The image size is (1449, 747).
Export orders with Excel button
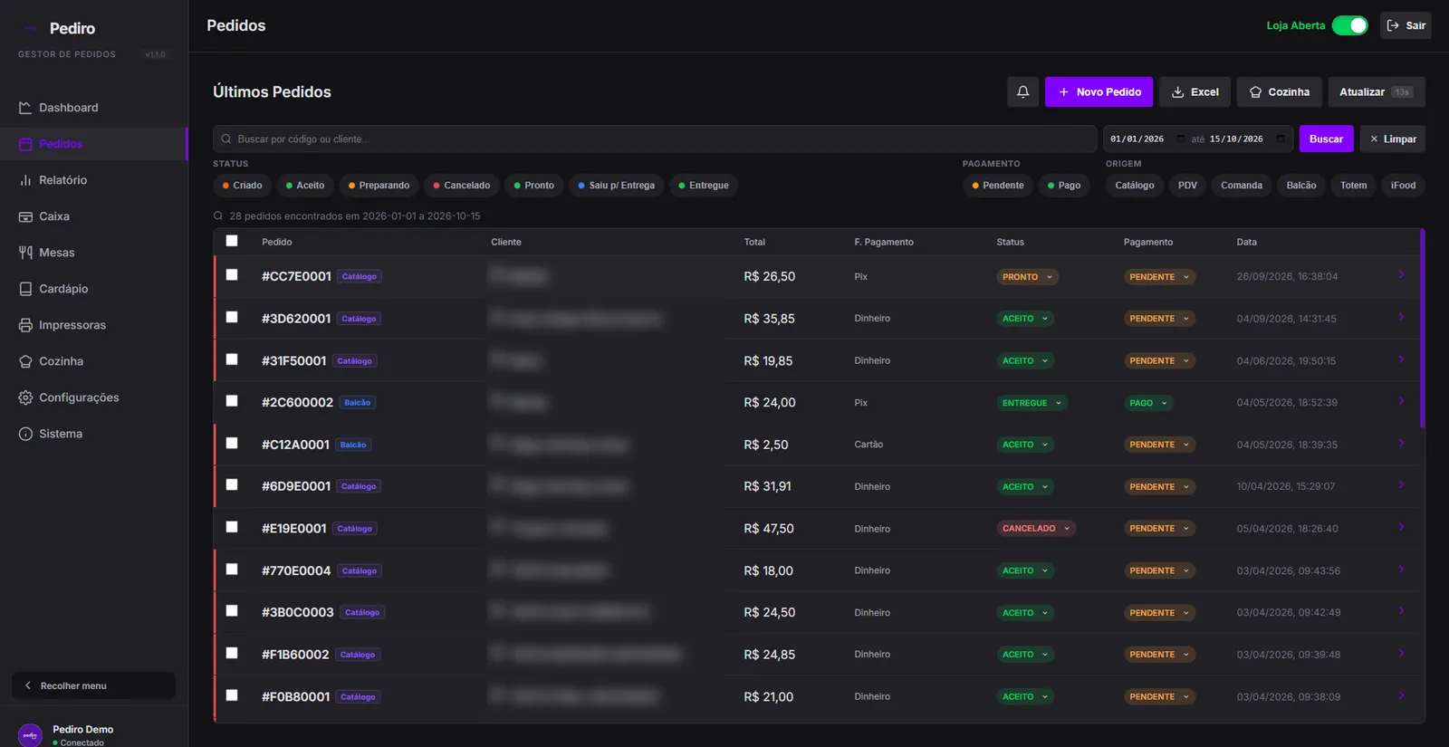tap(1195, 91)
